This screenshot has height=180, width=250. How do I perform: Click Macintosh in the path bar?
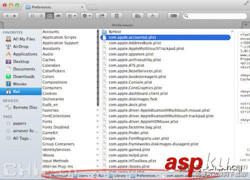point(57,176)
